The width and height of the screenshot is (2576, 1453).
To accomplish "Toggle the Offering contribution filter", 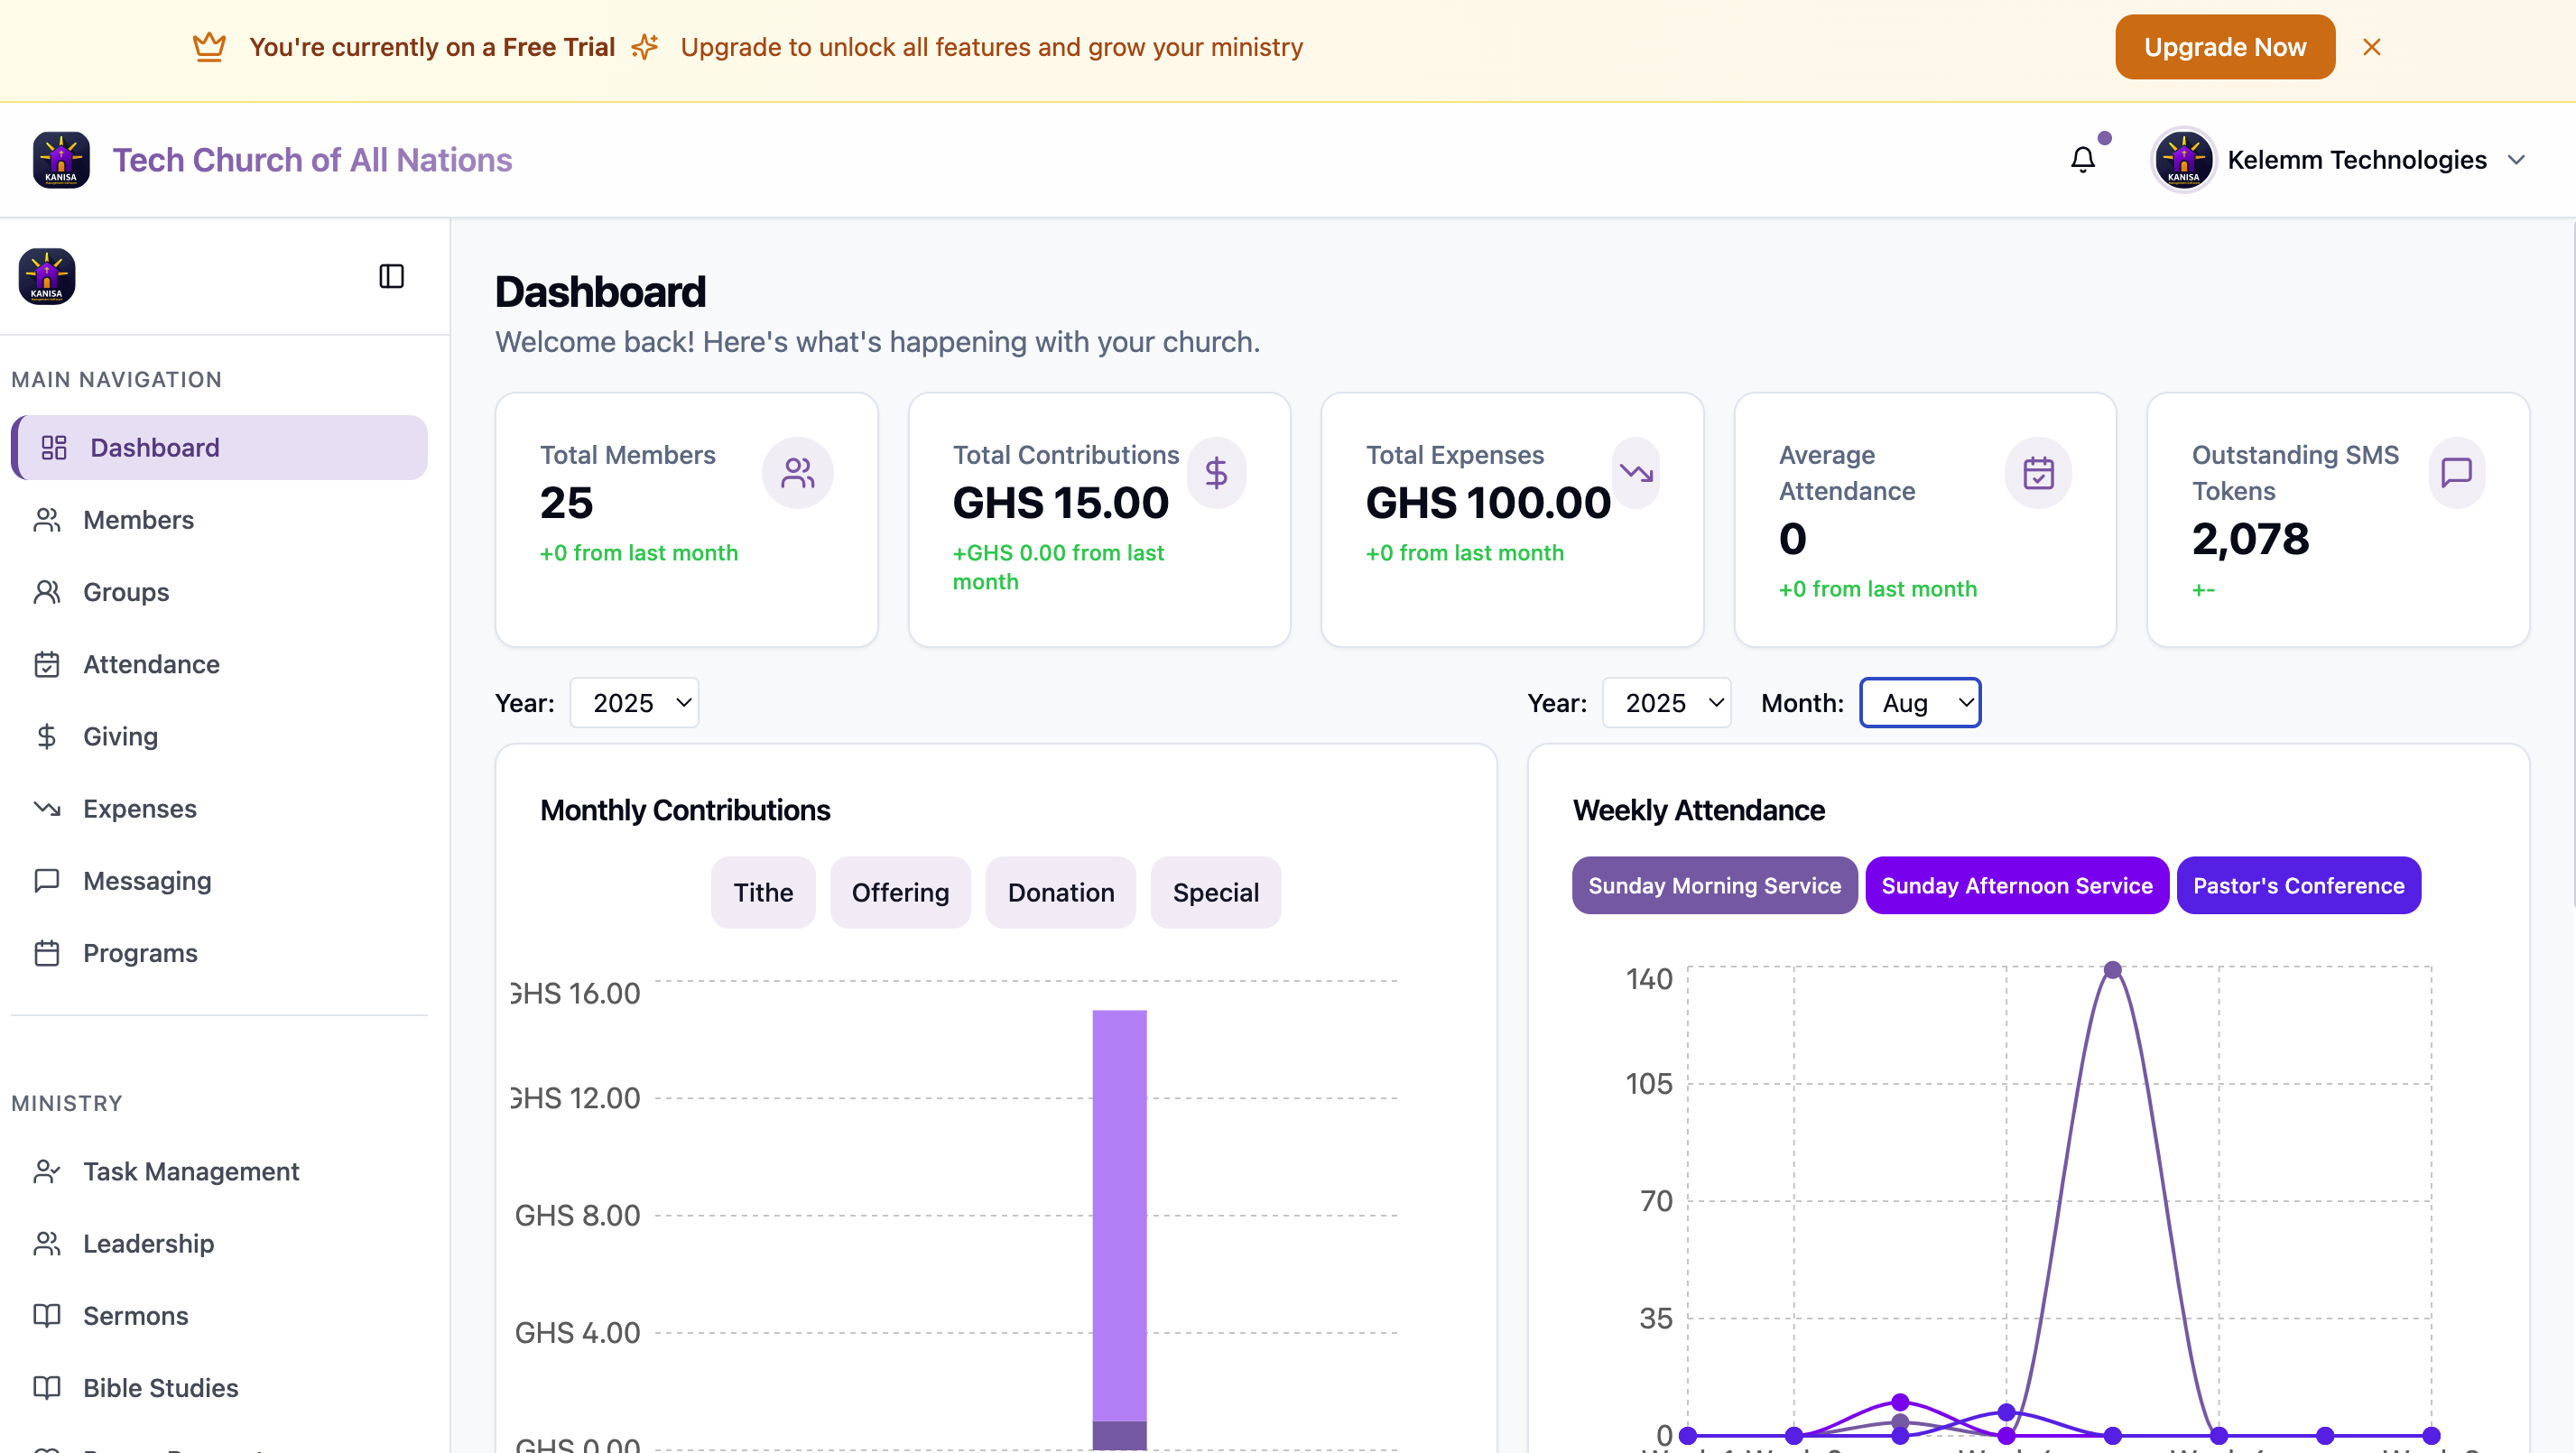I will tap(899, 892).
